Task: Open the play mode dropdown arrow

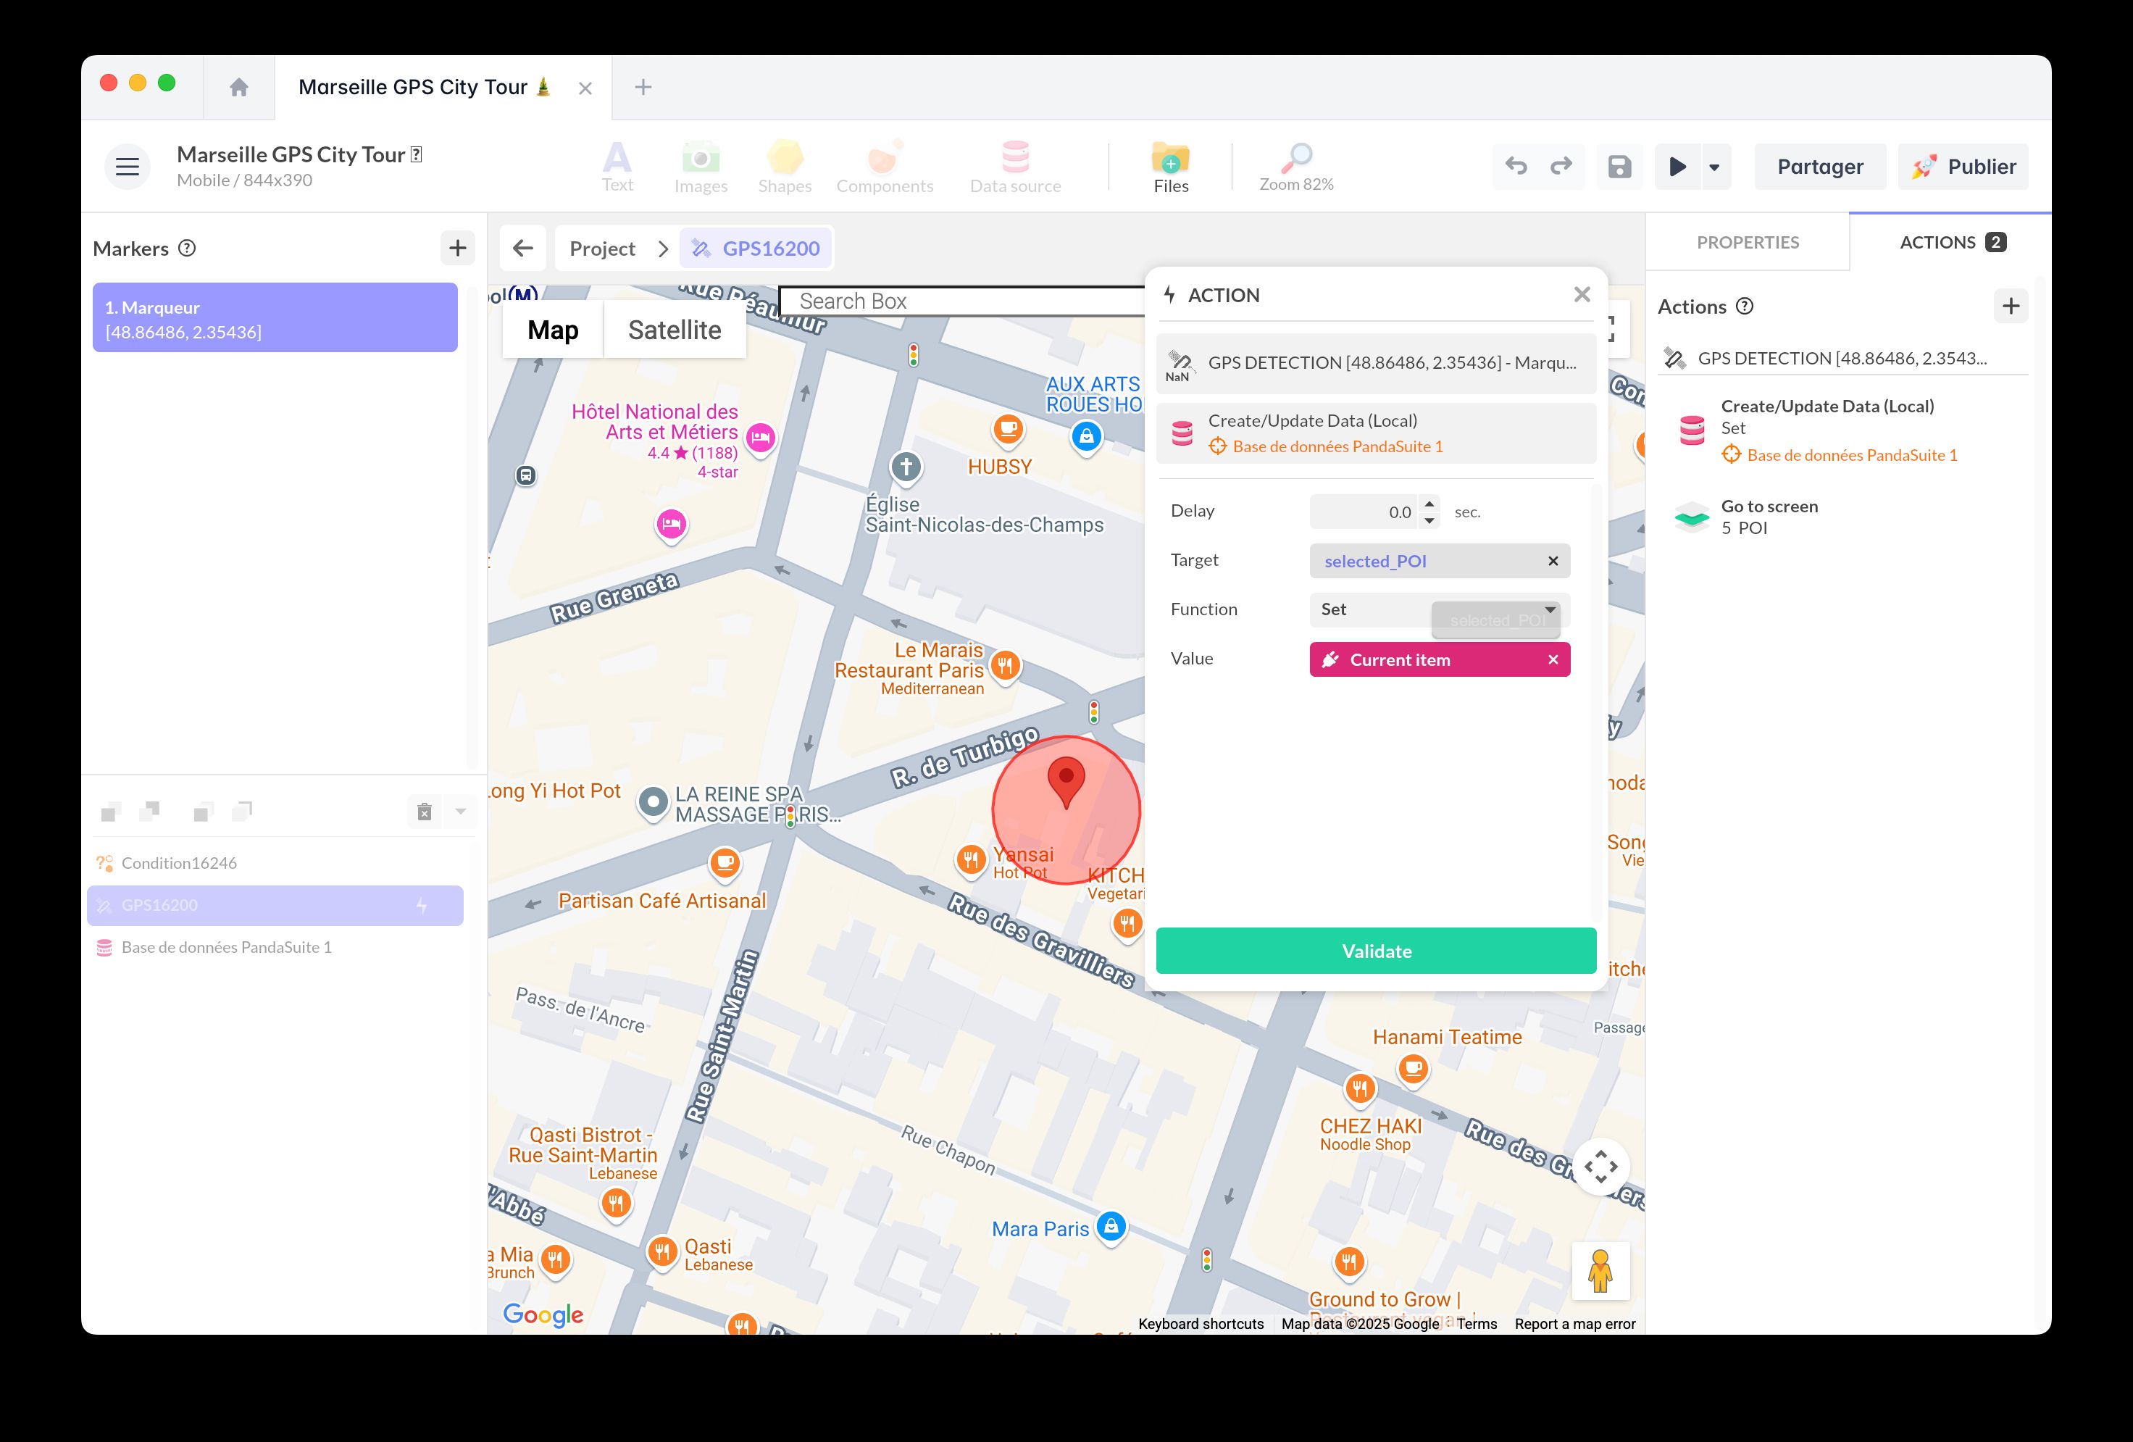Action: pyautogui.click(x=1713, y=166)
